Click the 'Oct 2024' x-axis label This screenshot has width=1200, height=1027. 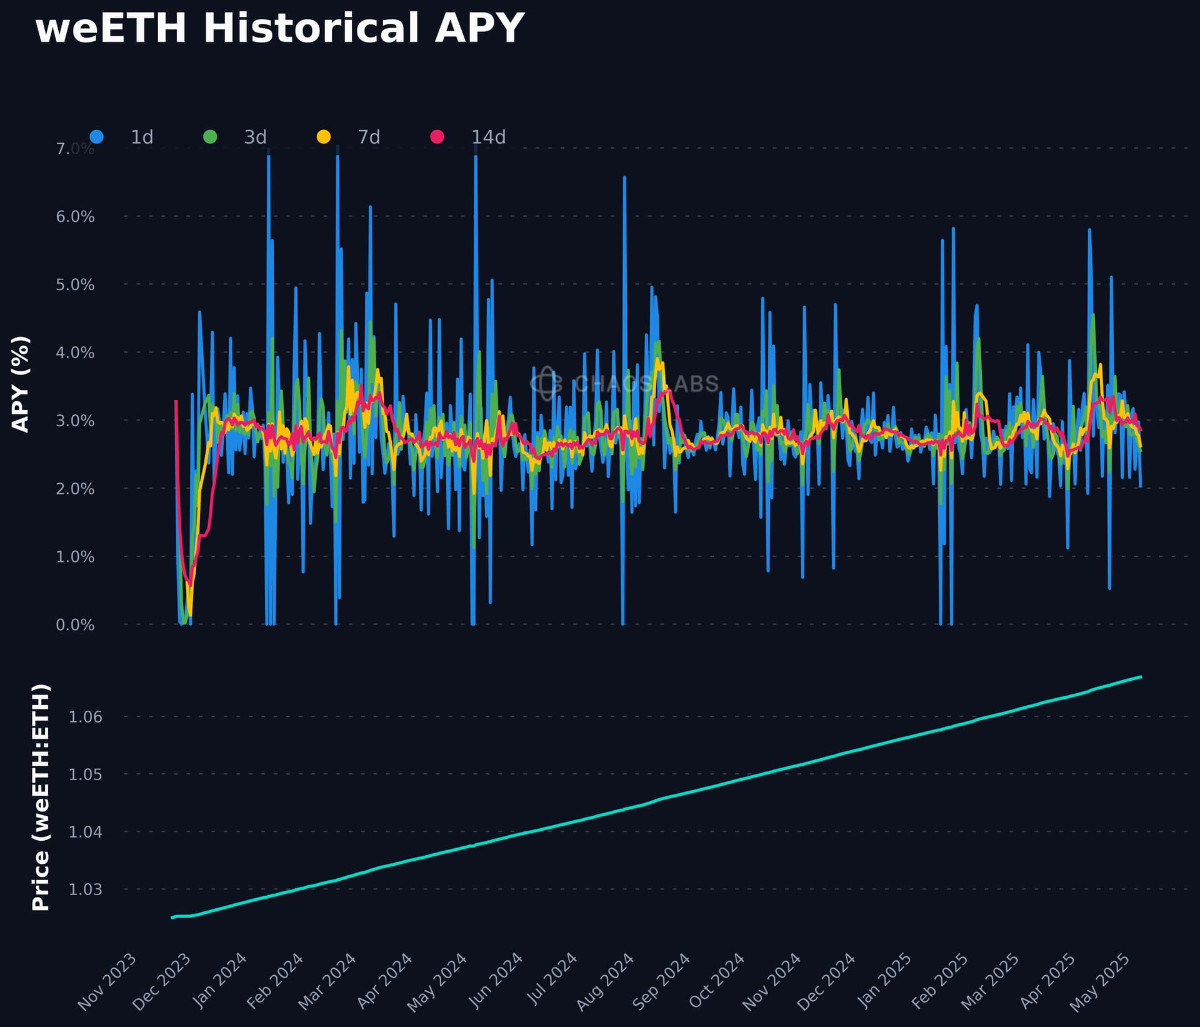tap(717, 981)
